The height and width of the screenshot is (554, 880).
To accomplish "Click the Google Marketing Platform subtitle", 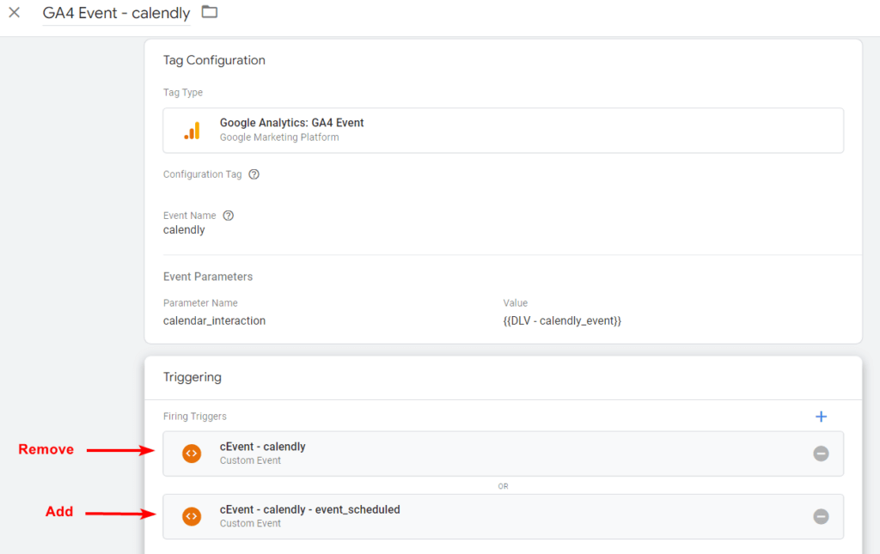I will tap(279, 137).
